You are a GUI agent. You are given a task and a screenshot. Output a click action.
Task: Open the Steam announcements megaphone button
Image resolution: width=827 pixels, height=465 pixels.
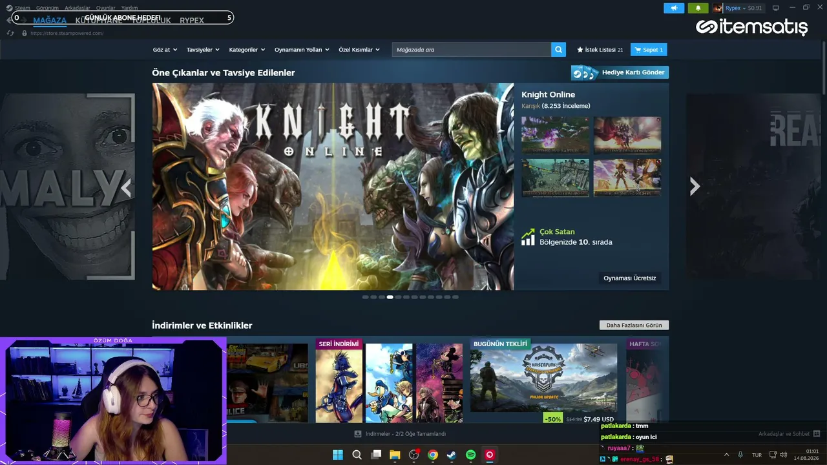point(673,8)
